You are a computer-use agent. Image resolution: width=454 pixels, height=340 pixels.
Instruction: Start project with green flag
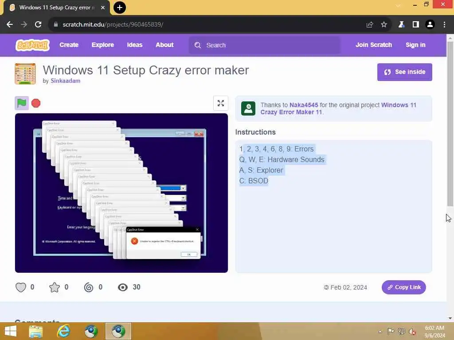(x=22, y=103)
